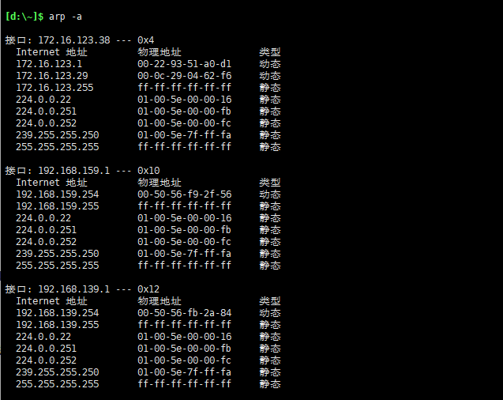The height and width of the screenshot is (400, 503).
Task: Click MAC address 00-0c-29-04-62-f6
Action: click(x=184, y=75)
